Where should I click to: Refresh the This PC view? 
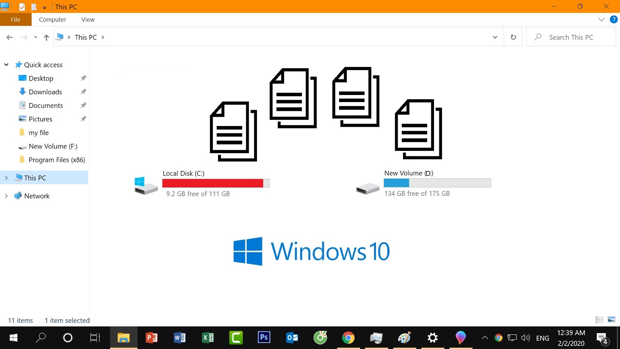point(513,37)
